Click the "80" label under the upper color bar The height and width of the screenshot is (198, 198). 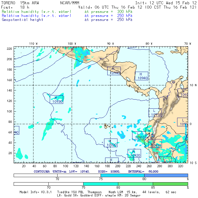[x=144, y=179]
